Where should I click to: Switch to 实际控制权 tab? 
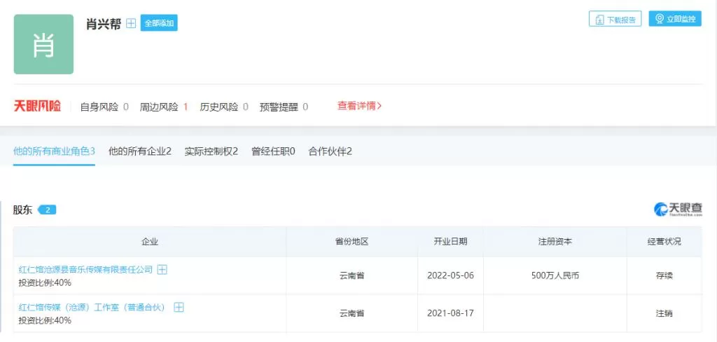point(211,151)
